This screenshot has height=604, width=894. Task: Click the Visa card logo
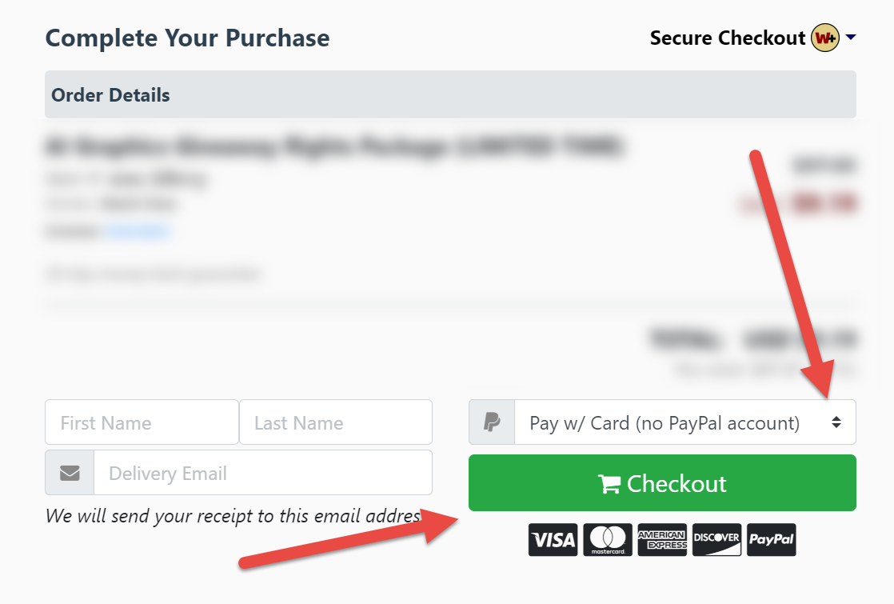click(553, 540)
